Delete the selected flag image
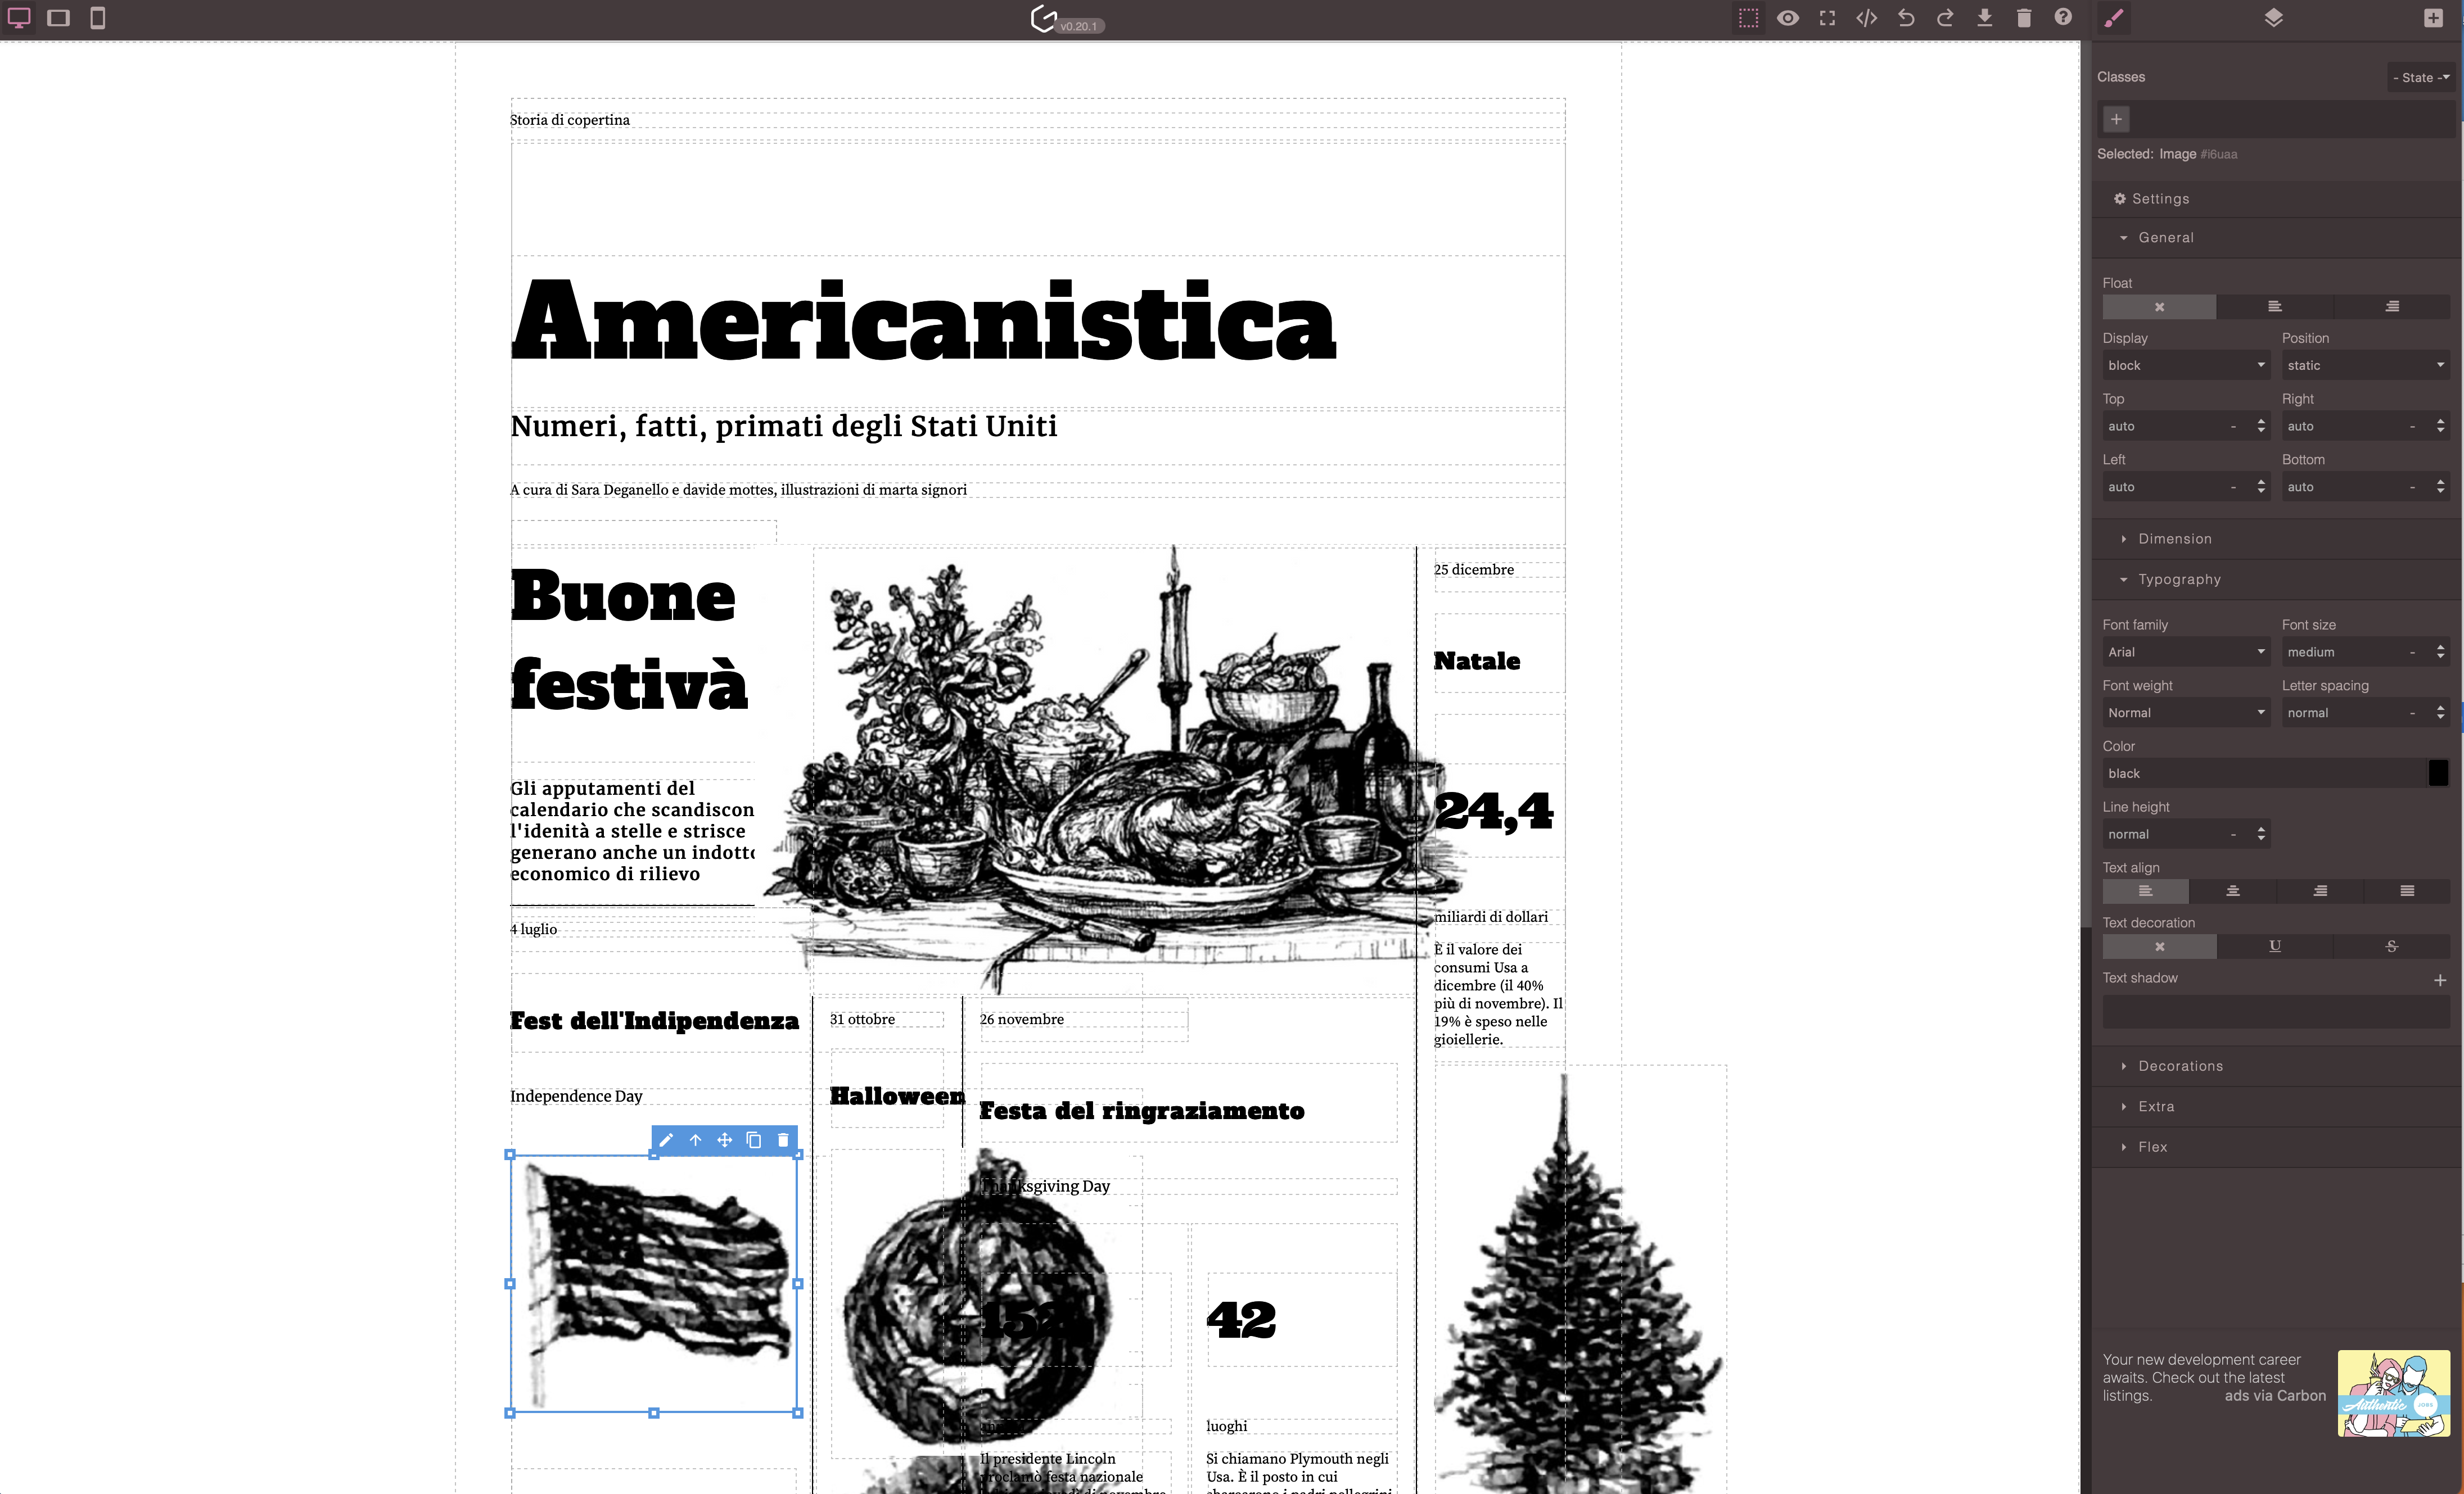Screen dimensions: 2464x1494 pyautogui.click(x=783, y=1140)
